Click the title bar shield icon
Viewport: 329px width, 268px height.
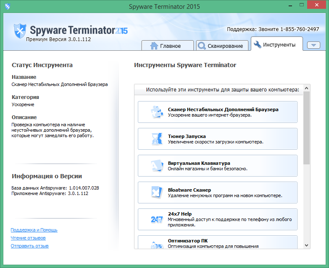[x=8, y=6]
